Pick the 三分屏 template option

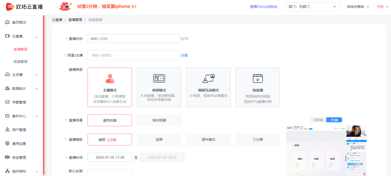pyautogui.click(x=257, y=140)
